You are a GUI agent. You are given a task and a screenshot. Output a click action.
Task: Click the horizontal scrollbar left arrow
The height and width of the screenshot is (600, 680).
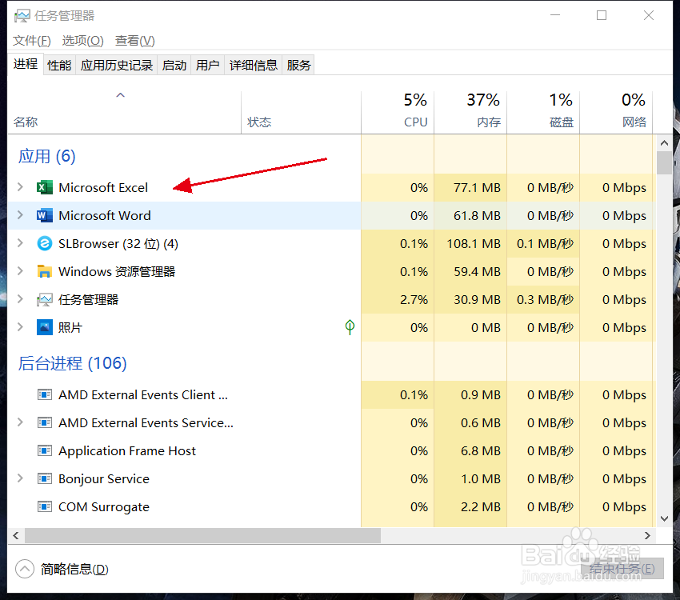pos(16,535)
